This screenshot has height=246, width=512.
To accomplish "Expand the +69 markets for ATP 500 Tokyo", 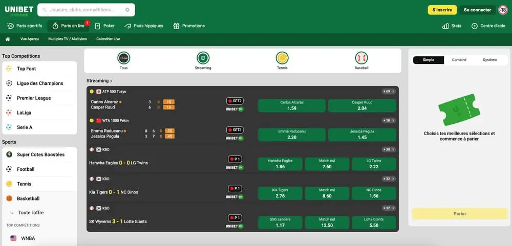I will click(389, 92).
